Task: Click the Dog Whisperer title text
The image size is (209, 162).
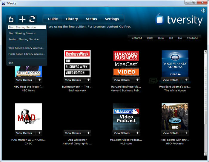Action: pyautogui.click(x=77, y=140)
